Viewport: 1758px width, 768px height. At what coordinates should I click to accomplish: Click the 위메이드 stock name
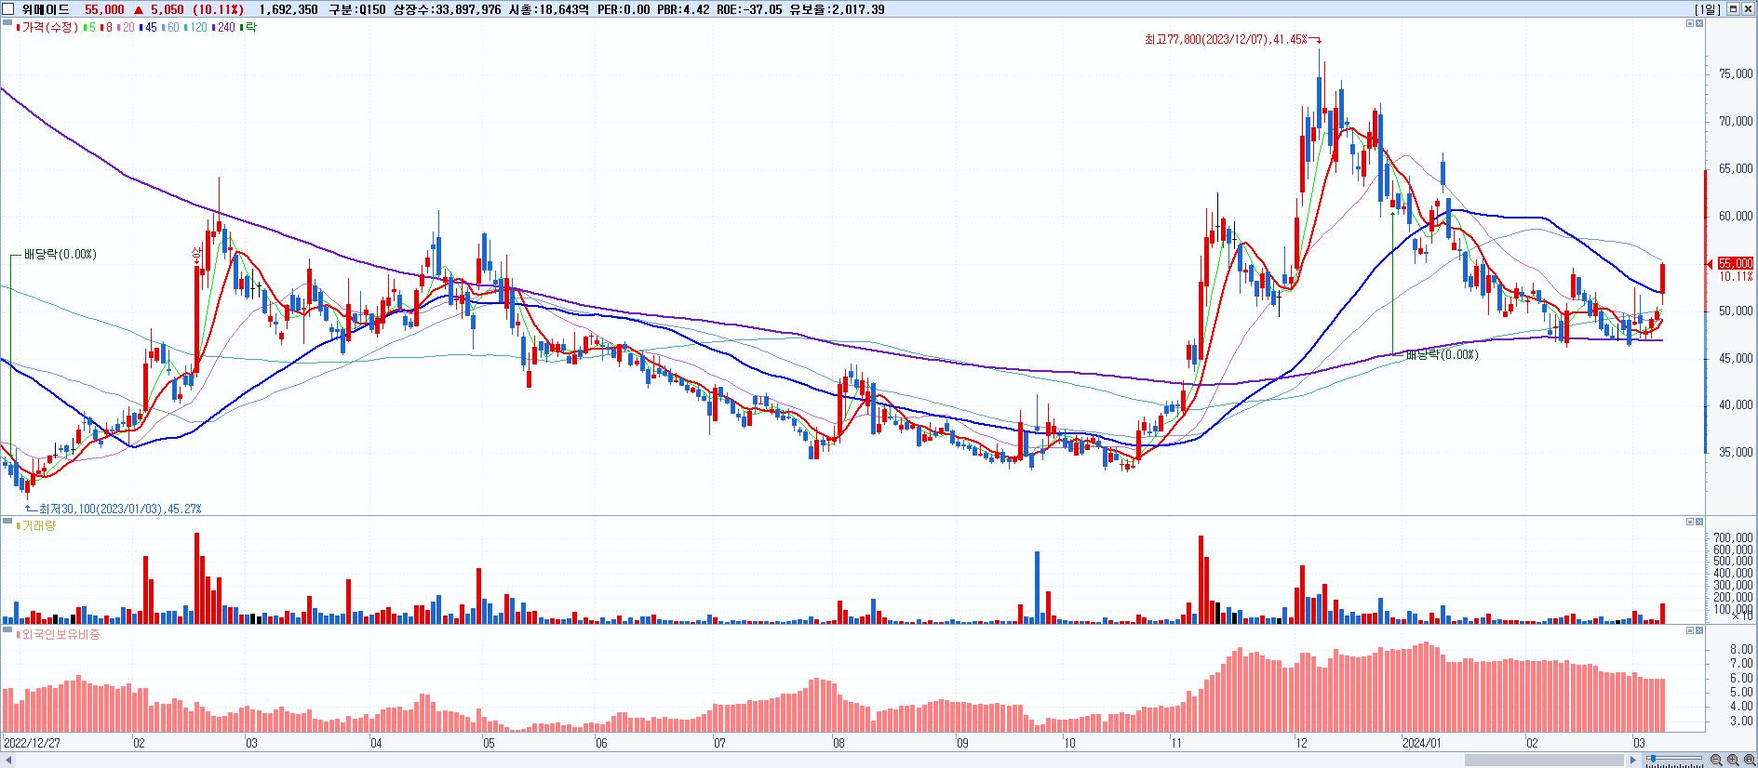[x=45, y=9]
